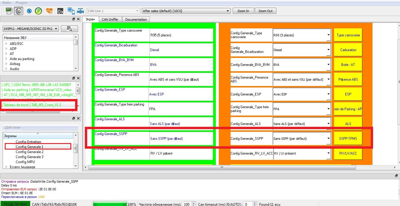Viewport: 400px width, 206px height.
Task: Click the yellow Type carrosserie button
Action: click(x=348, y=35)
